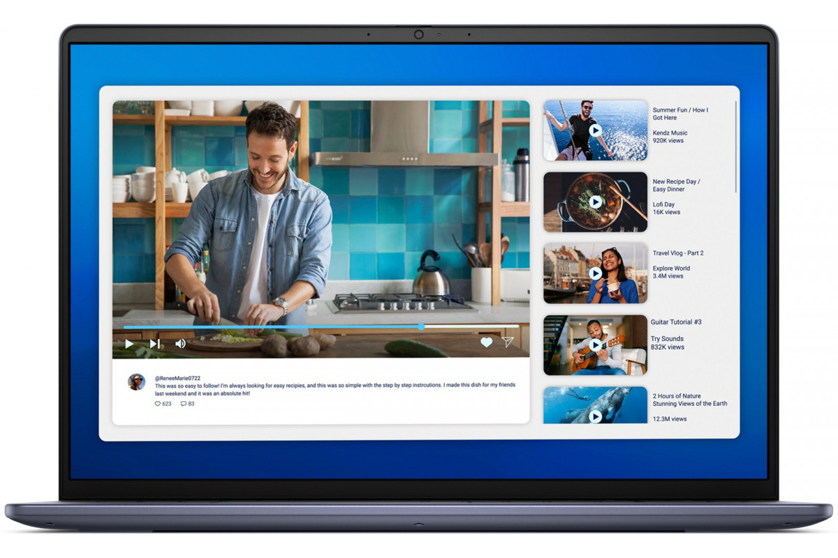This screenshot has height=558, width=838.
Task: Open the Kendz Music channel link
Action: tap(670, 133)
